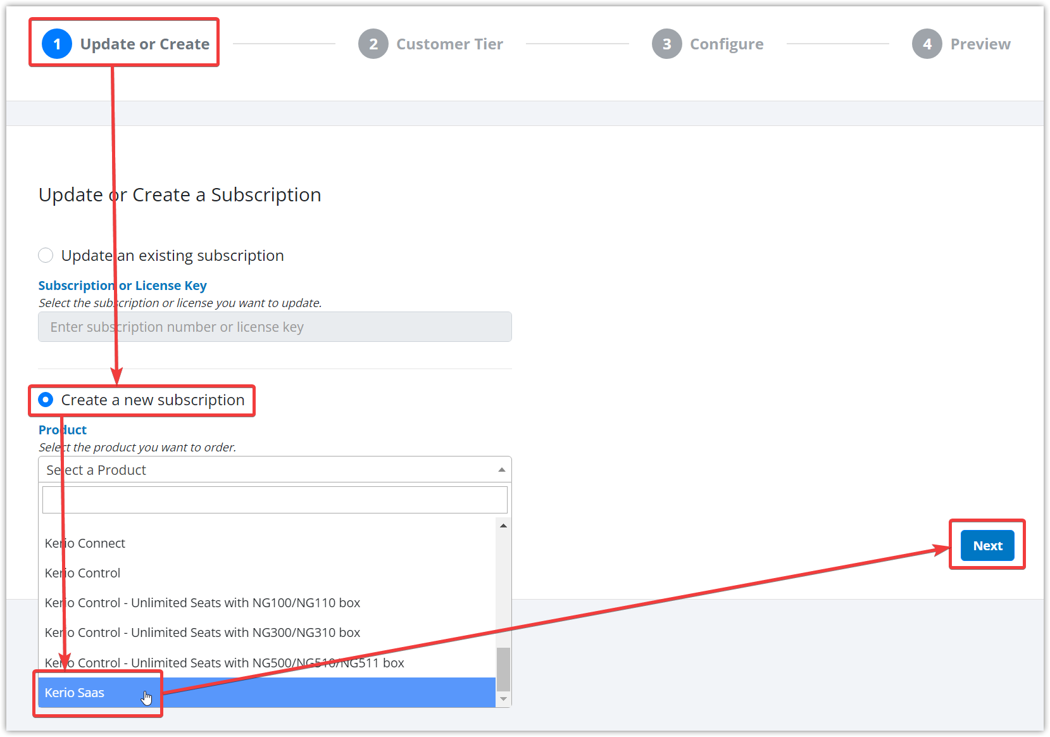Click the Next button
The image size is (1050, 737).
pyautogui.click(x=987, y=545)
